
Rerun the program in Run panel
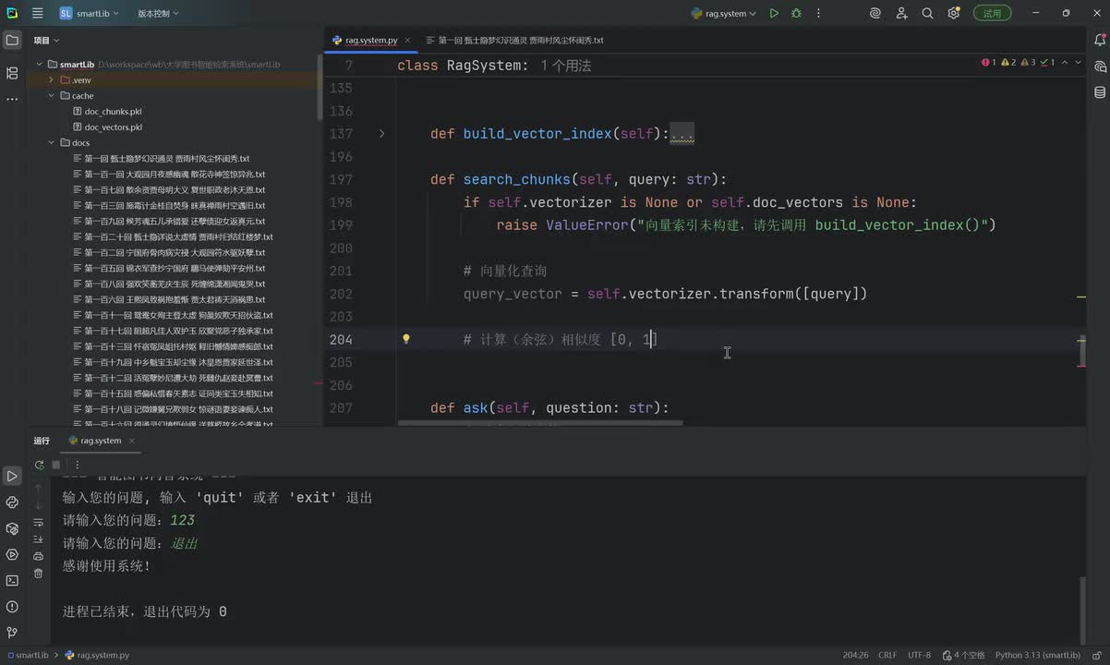[x=39, y=465]
